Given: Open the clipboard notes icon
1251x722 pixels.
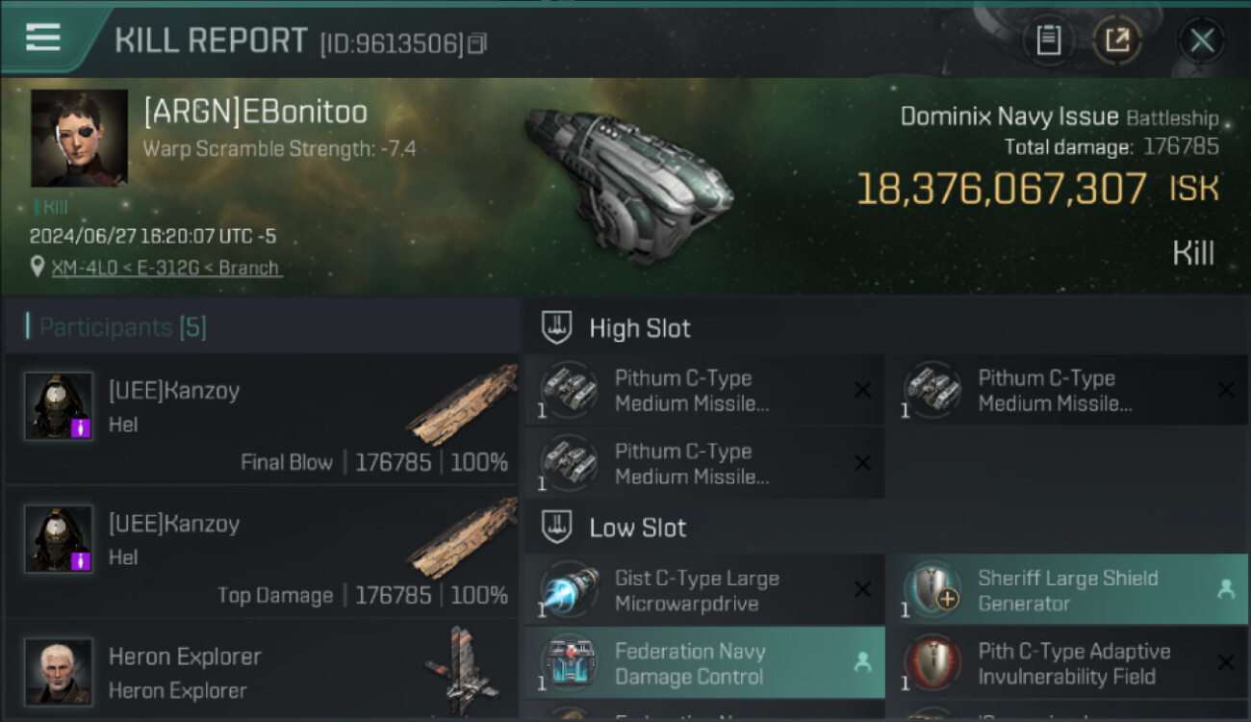Looking at the screenshot, I should click(1048, 40).
